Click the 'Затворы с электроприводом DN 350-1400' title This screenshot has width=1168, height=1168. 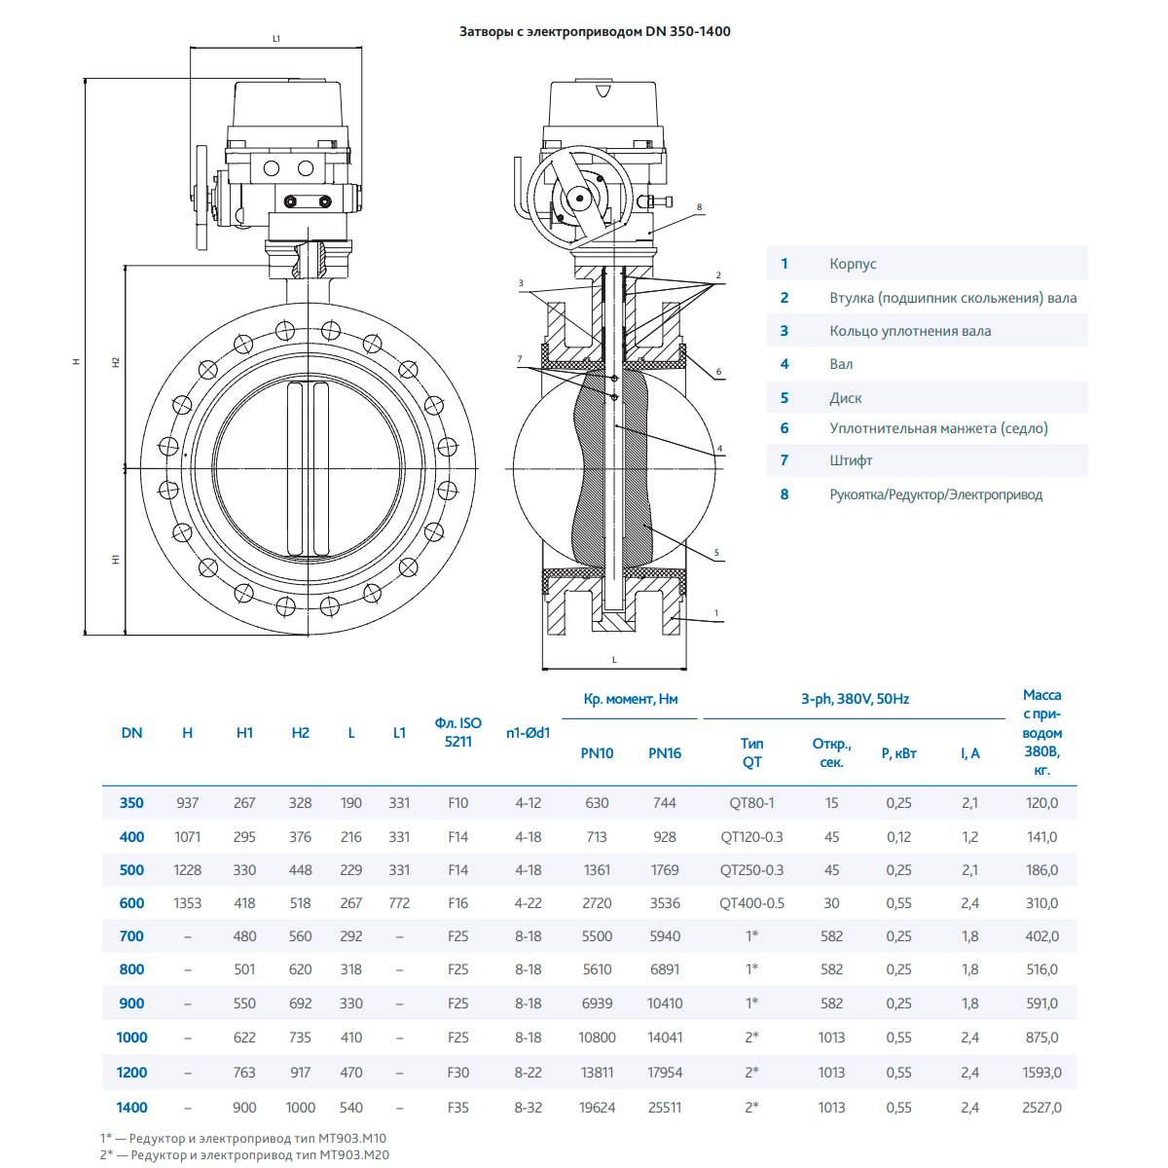click(x=595, y=31)
